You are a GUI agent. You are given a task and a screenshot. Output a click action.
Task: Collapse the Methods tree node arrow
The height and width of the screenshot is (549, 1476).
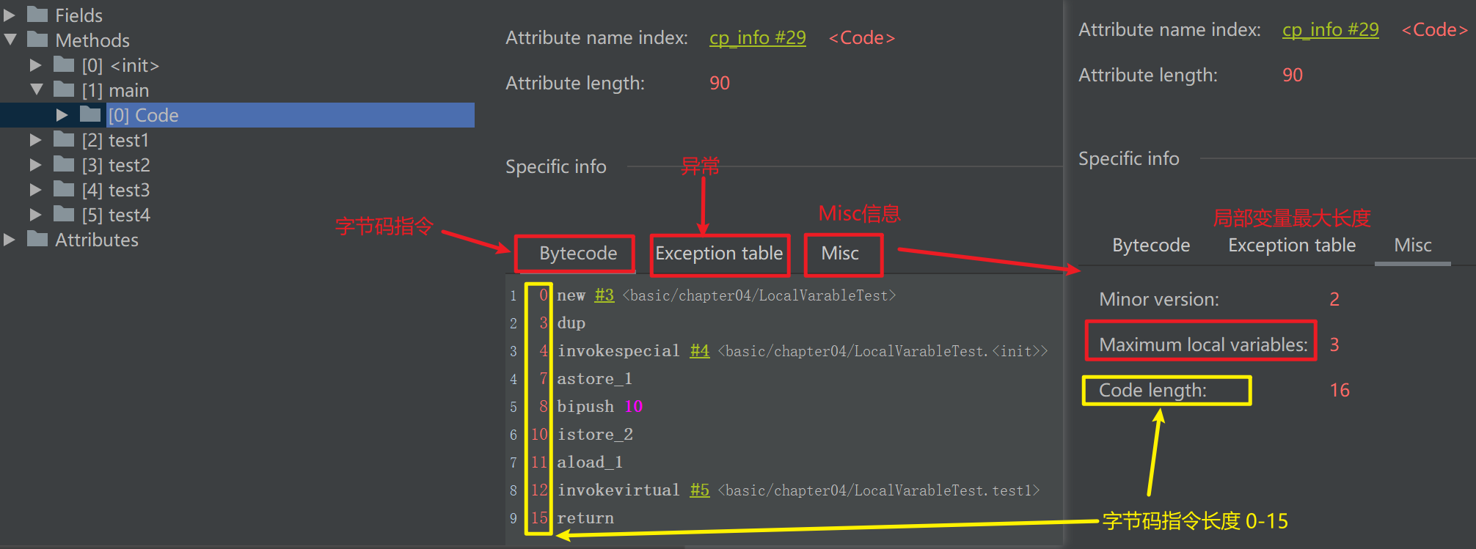click(x=10, y=40)
